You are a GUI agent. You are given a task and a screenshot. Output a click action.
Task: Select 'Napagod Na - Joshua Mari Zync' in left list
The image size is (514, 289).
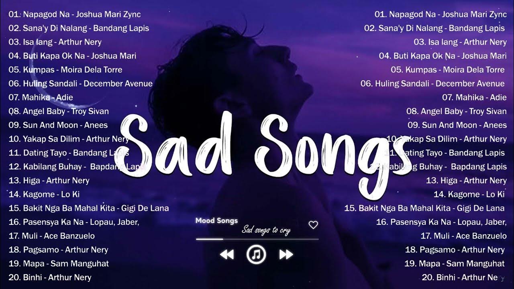75,14
